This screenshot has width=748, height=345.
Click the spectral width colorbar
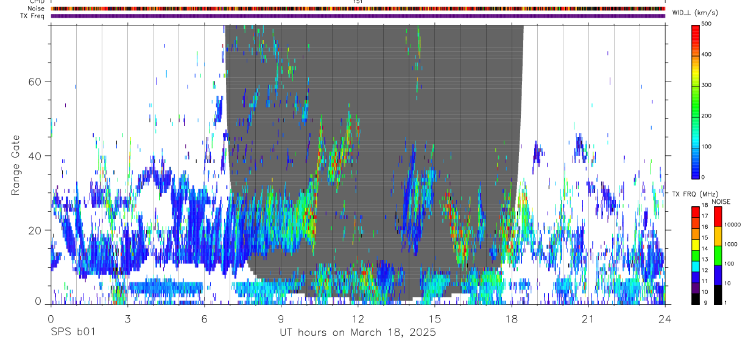click(696, 101)
